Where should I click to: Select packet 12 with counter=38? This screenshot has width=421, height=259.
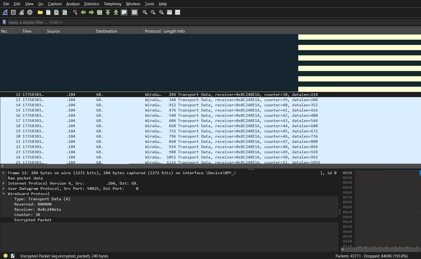tap(210, 95)
